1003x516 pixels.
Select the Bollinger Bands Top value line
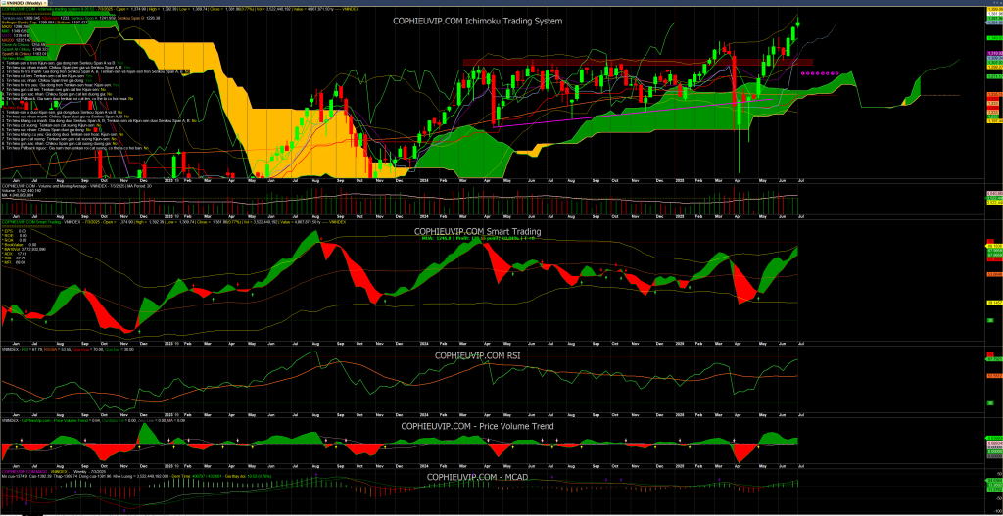coord(45,23)
